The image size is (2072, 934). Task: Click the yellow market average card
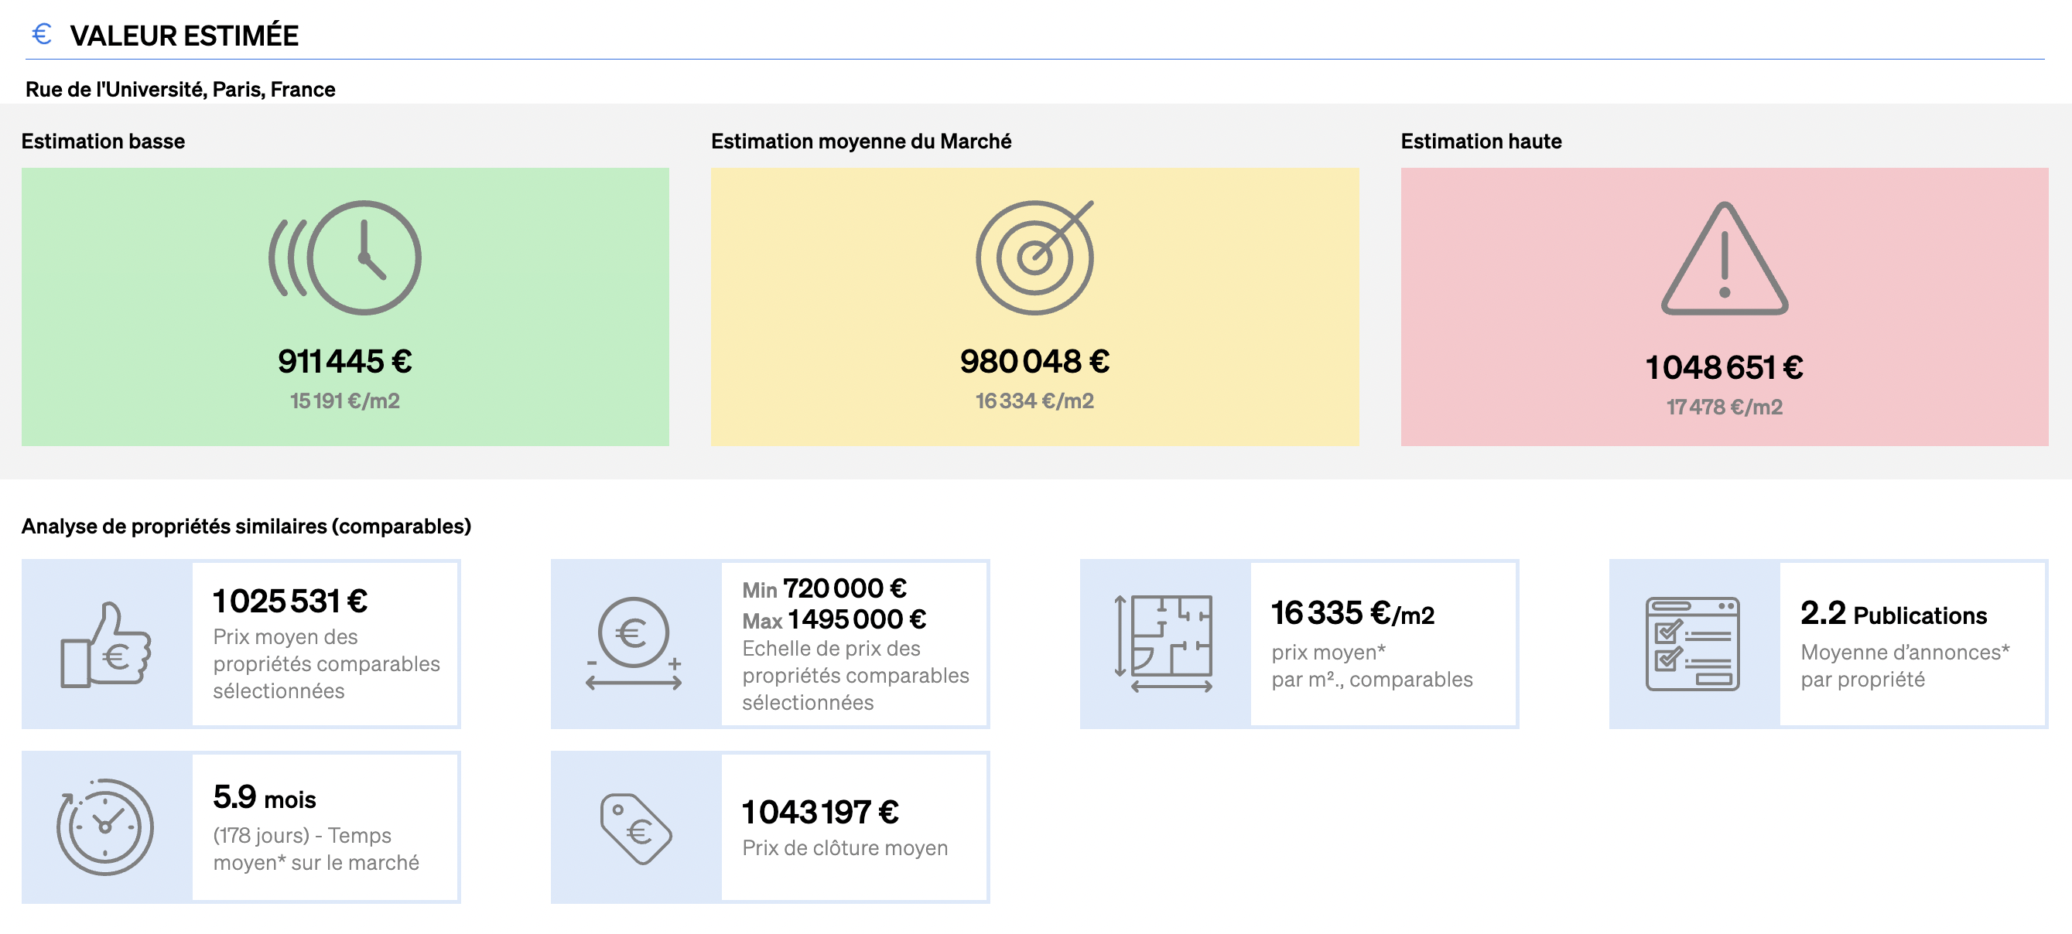[1034, 307]
